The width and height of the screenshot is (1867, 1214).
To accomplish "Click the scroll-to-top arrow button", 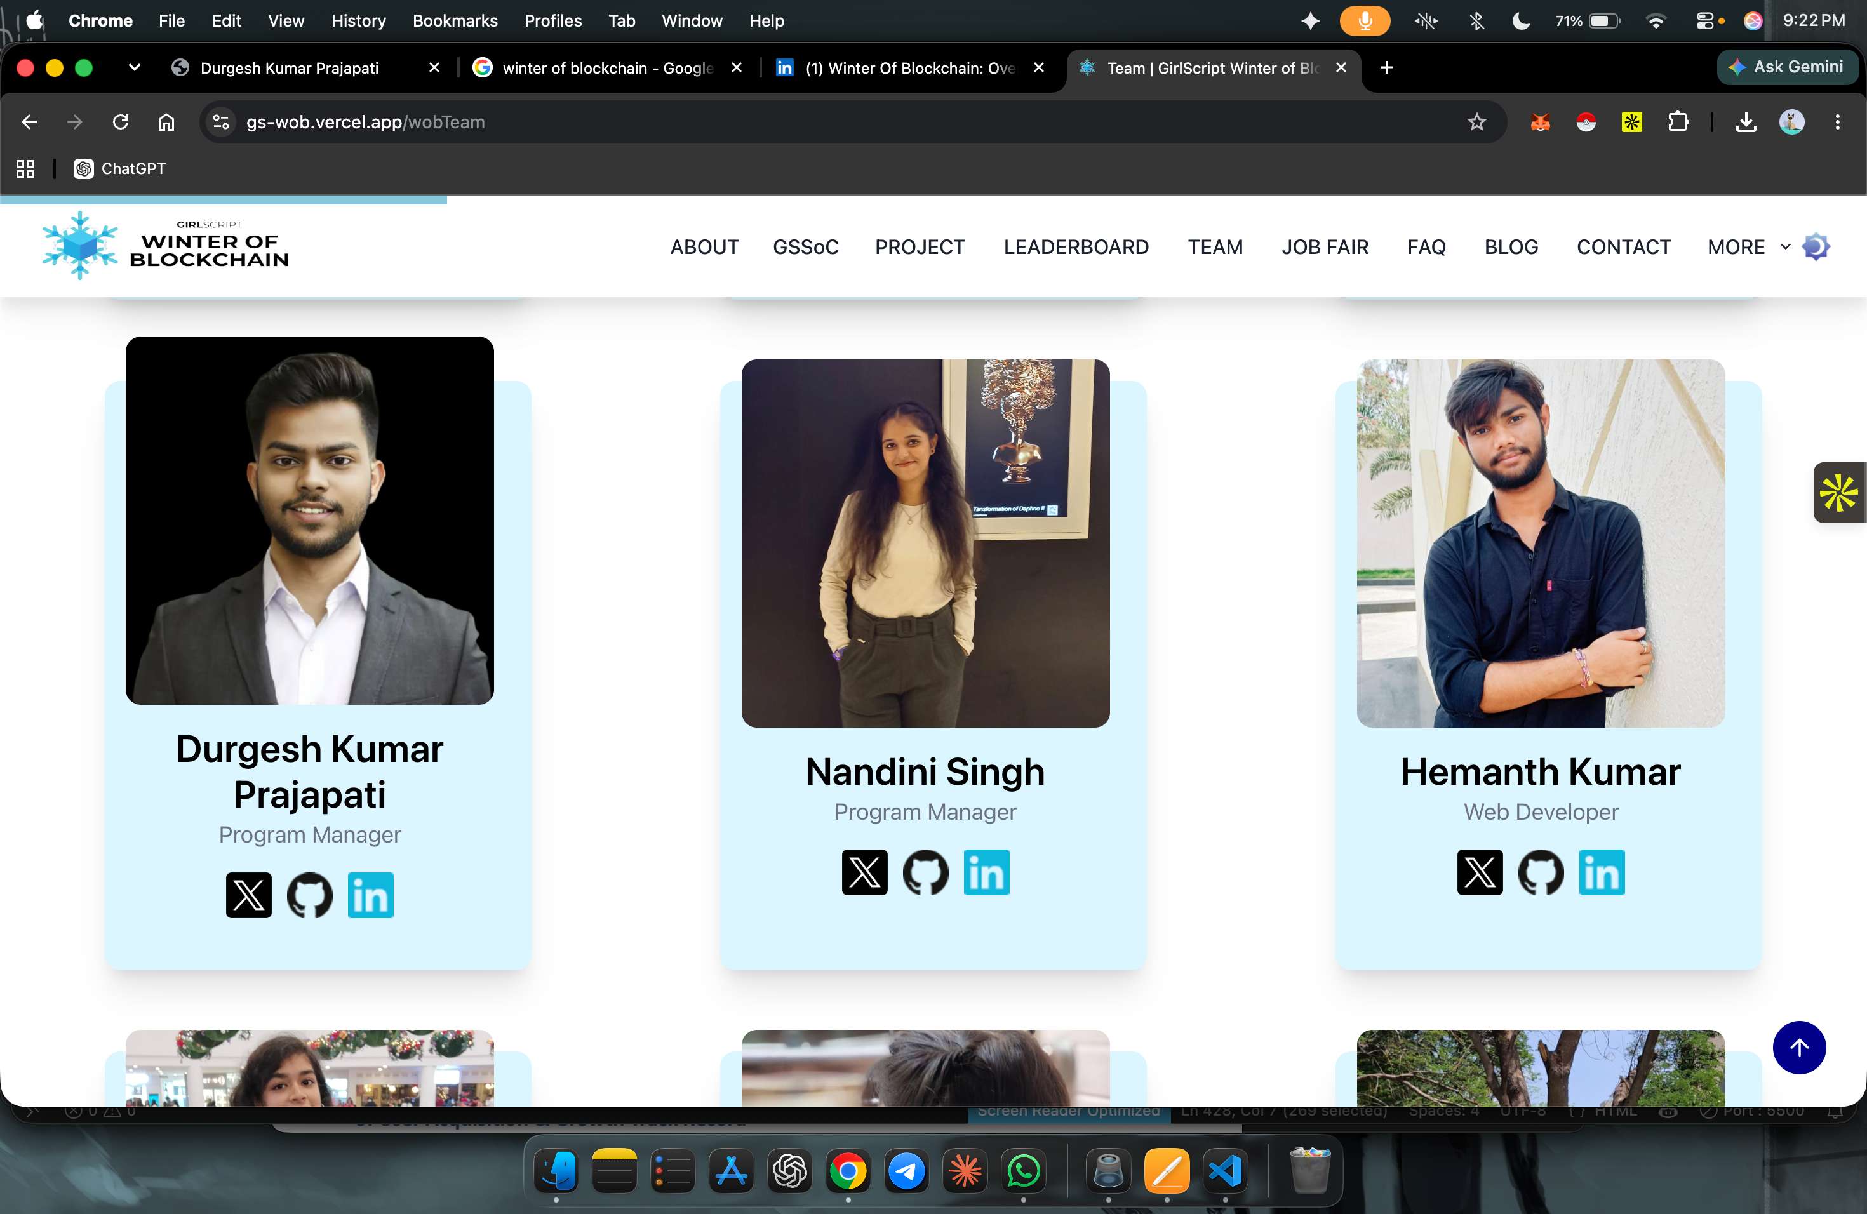I will [x=1800, y=1048].
